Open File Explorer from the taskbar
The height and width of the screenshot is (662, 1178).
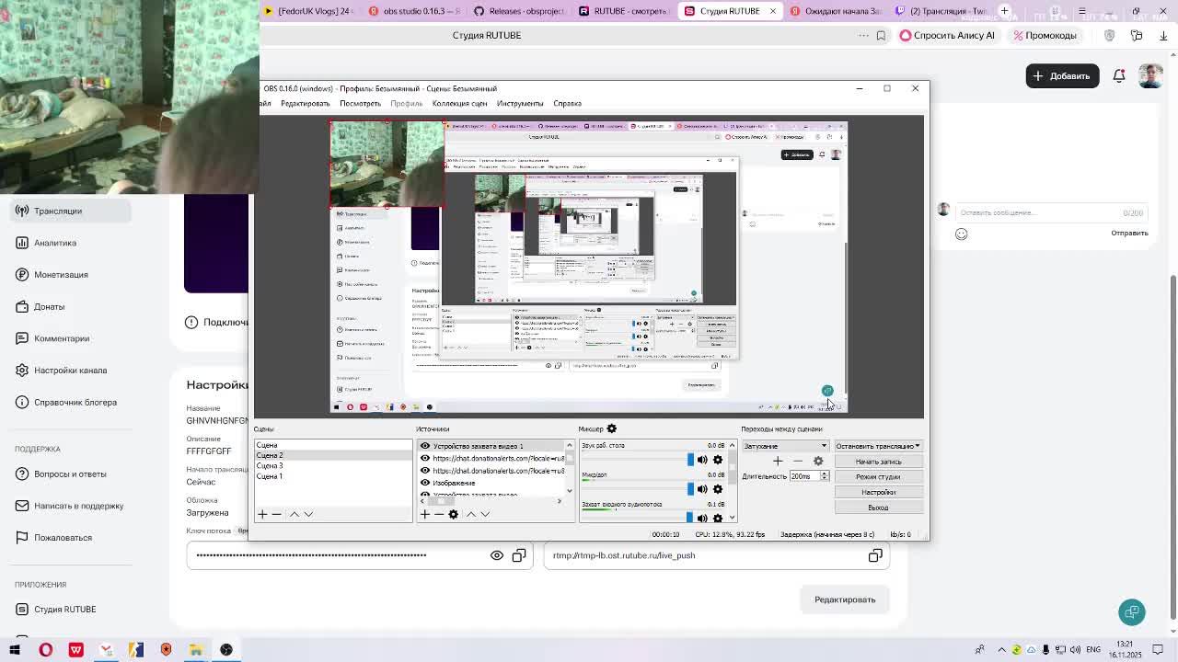tap(196, 650)
